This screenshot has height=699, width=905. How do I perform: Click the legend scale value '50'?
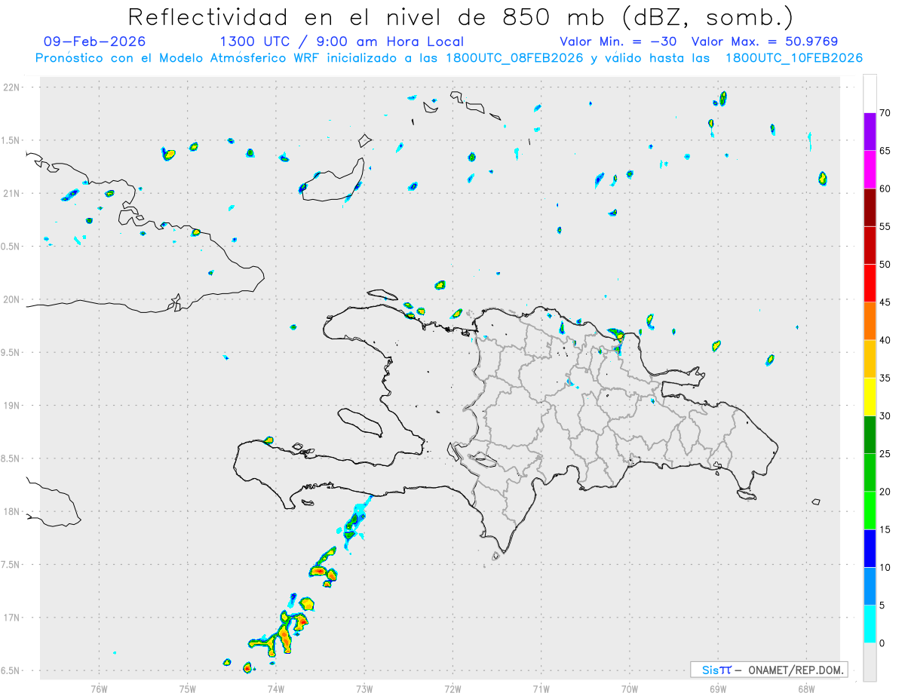885,265
